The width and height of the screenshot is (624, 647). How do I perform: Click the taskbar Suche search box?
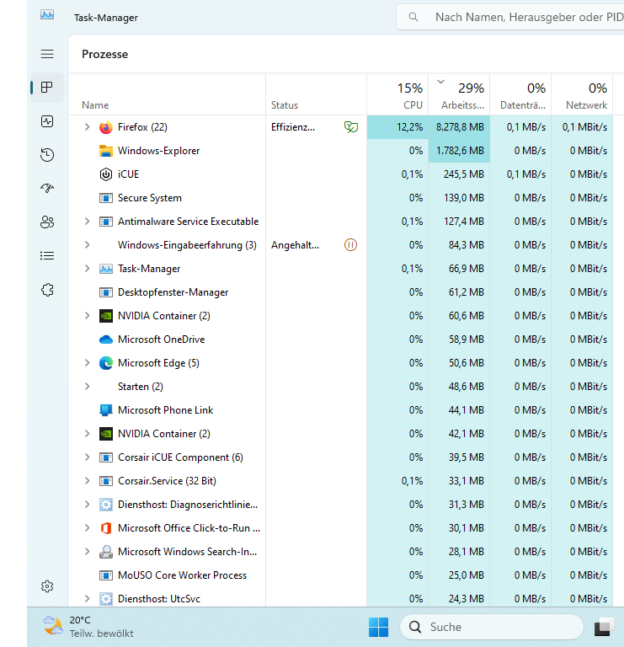click(492, 627)
